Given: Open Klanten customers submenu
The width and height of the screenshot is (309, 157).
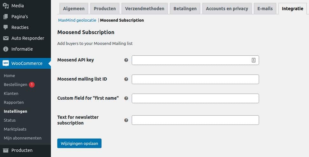Looking at the screenshot, I should [x=11, y=94].
